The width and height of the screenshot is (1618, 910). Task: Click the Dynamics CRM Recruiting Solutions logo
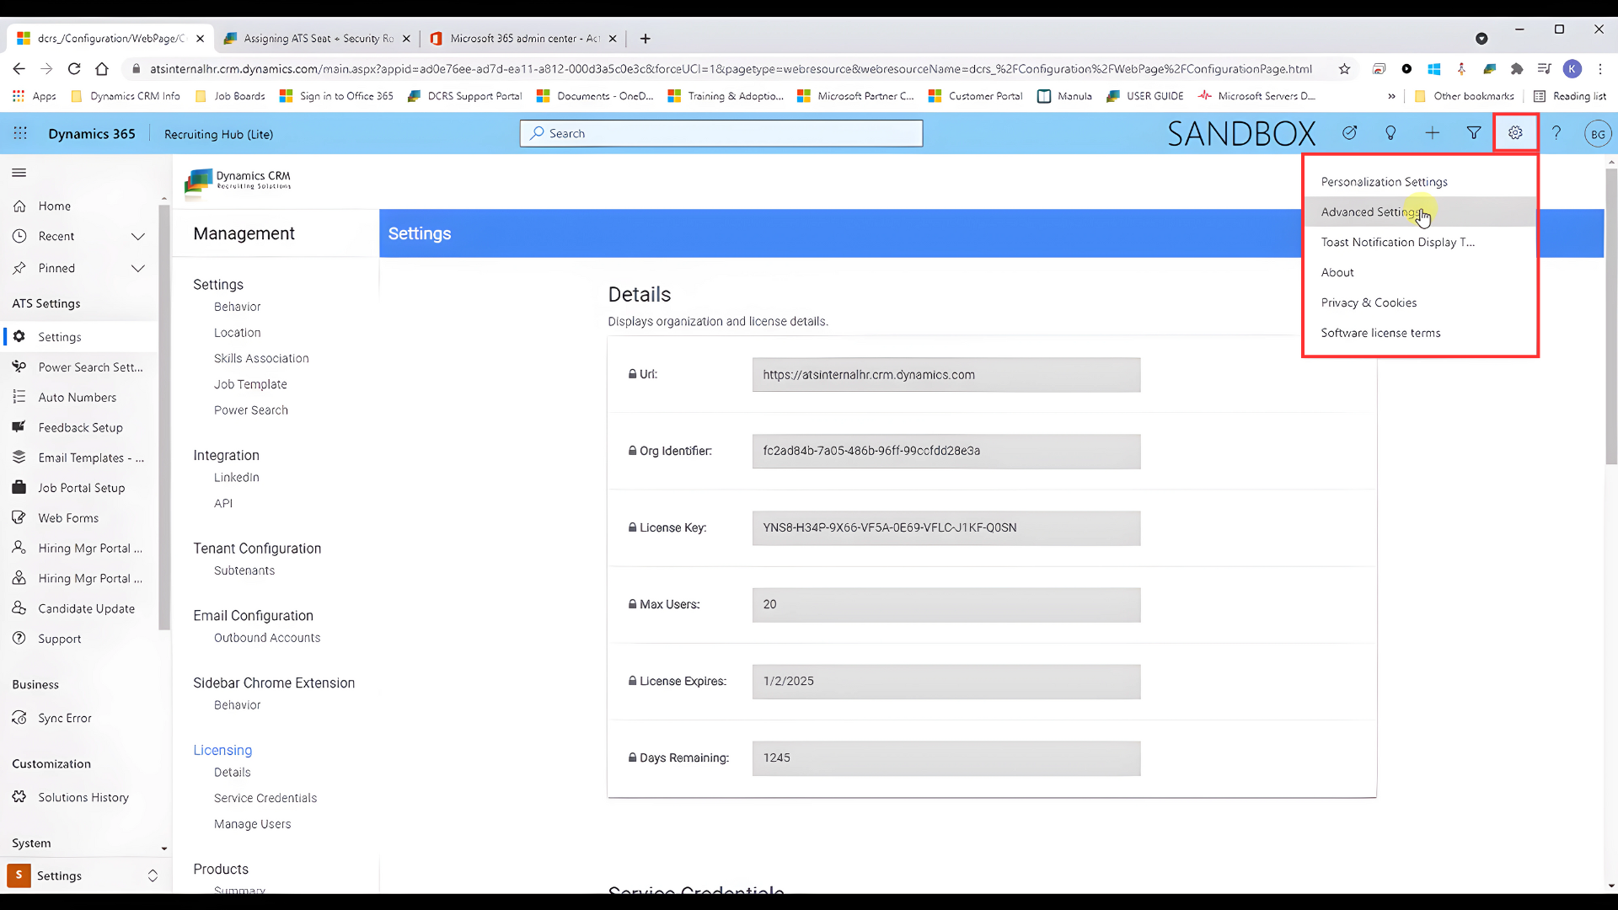[238, 181]
